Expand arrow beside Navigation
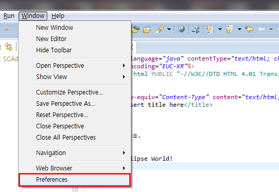 pyautogui.click(x=124, y=153)
